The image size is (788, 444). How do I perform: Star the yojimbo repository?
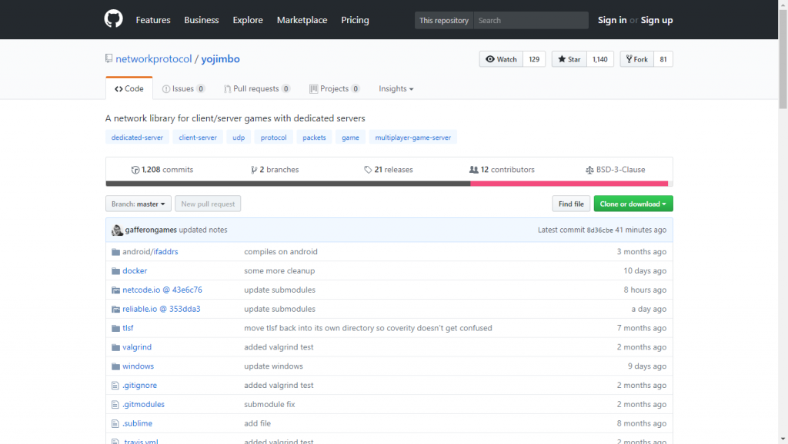click(x=569, y=59)
